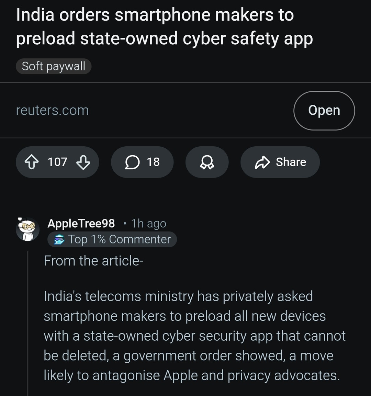Screen dimensions: 371x396
Task: Open AppleTree98's avatar
Action: click(27, 229)
